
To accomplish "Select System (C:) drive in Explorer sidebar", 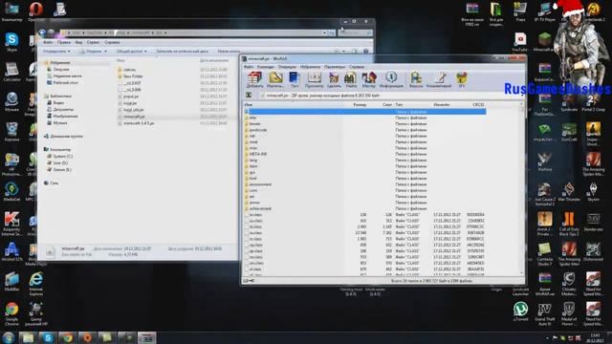I will 63,156.
